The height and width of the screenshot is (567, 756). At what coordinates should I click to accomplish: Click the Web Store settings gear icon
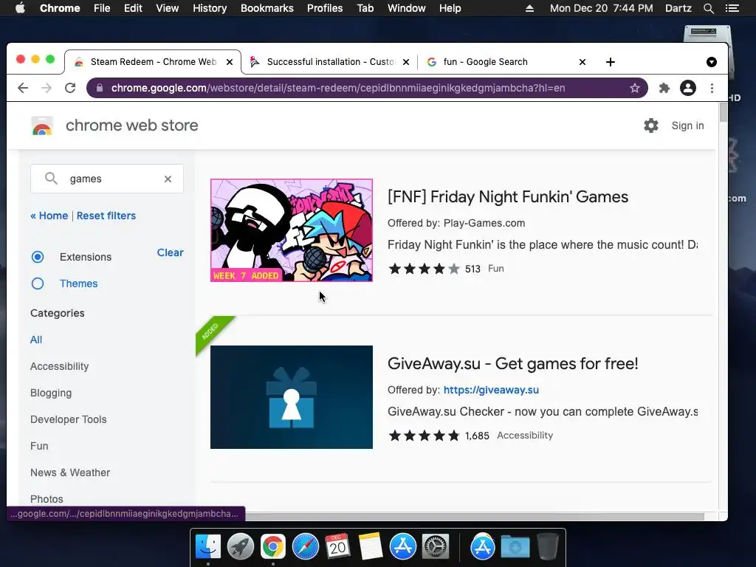coord(651,126)
